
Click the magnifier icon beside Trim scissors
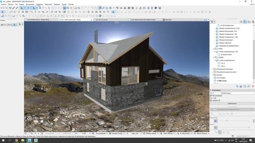79,8
